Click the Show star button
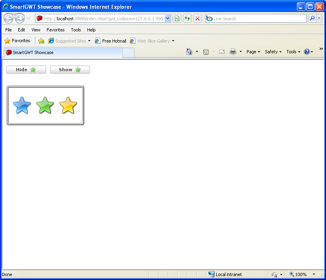 70,70
